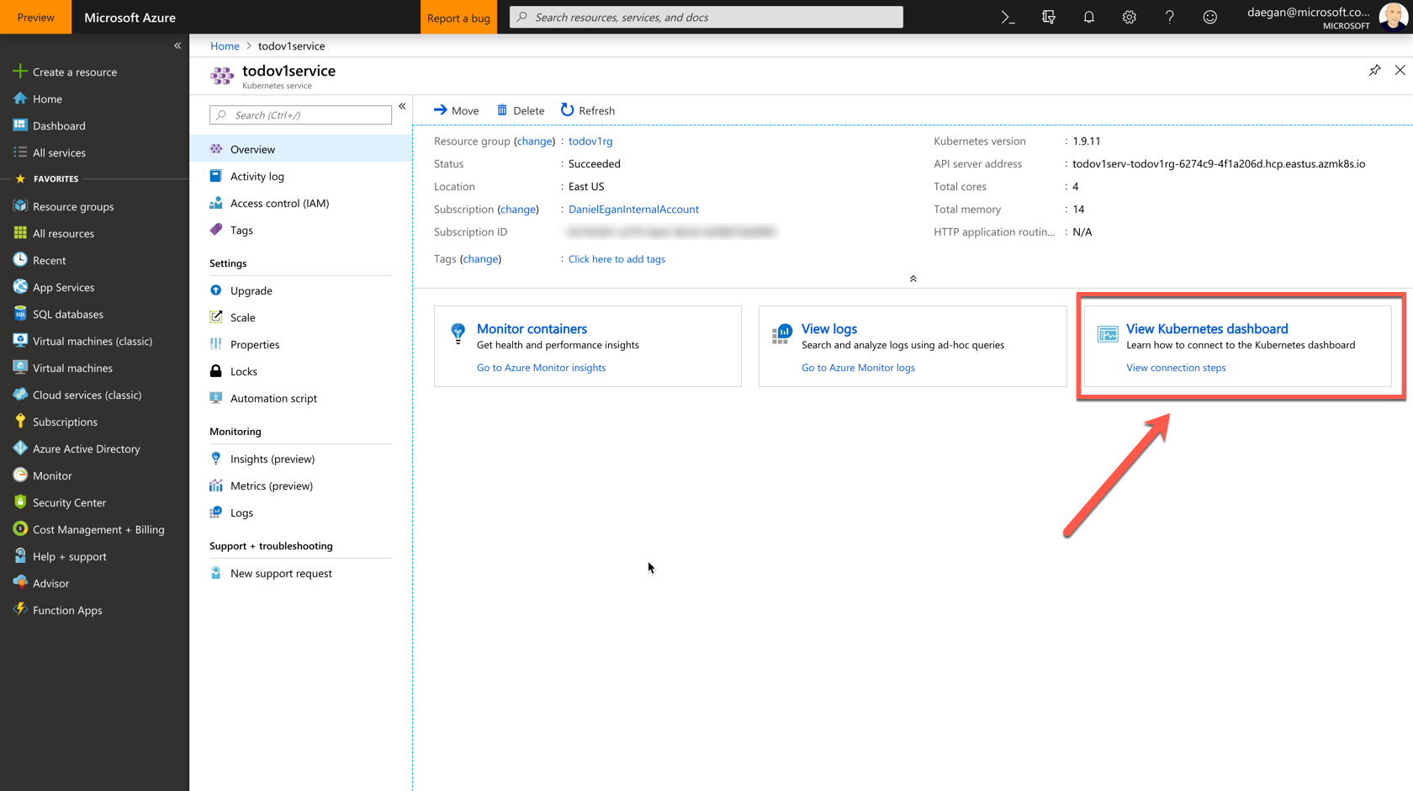Click the Report a bug button
This screenshot has height=791, width=1413.
point(458,17)
